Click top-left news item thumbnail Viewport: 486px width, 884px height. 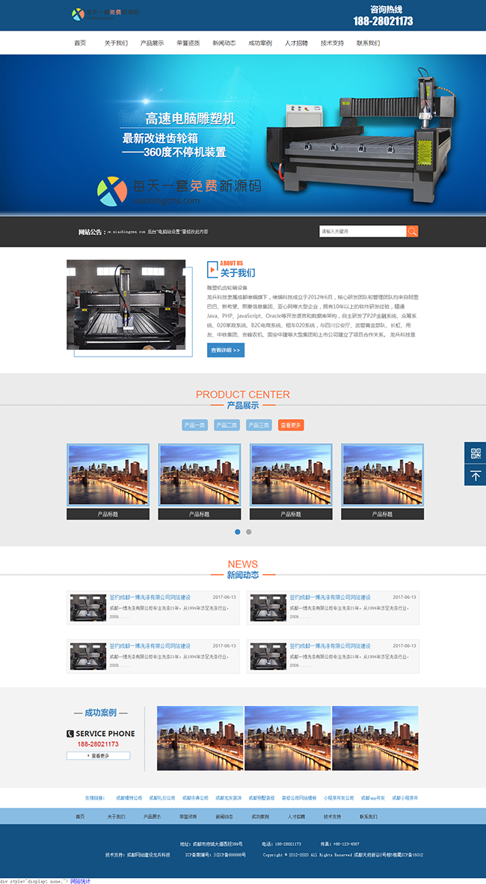pos(88,608)
